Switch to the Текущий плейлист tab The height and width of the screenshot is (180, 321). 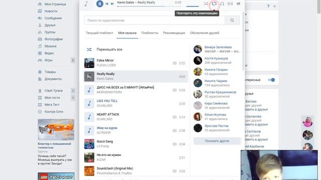pyautogui.click(x=99, y=33)
